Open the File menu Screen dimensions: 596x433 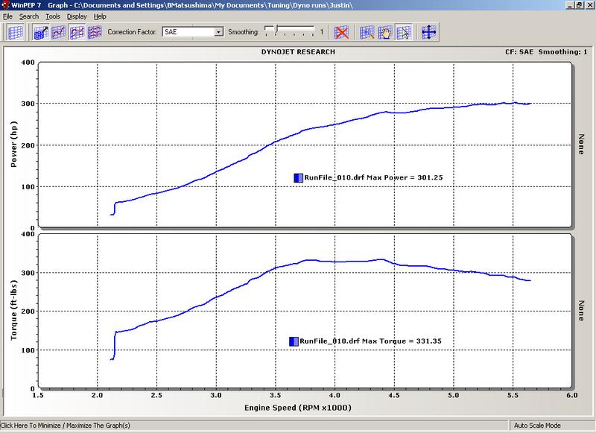click(7, 16)
